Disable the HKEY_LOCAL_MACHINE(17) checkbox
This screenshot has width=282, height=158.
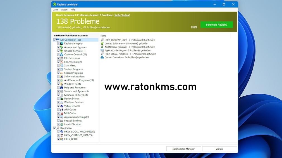point(58,132)
